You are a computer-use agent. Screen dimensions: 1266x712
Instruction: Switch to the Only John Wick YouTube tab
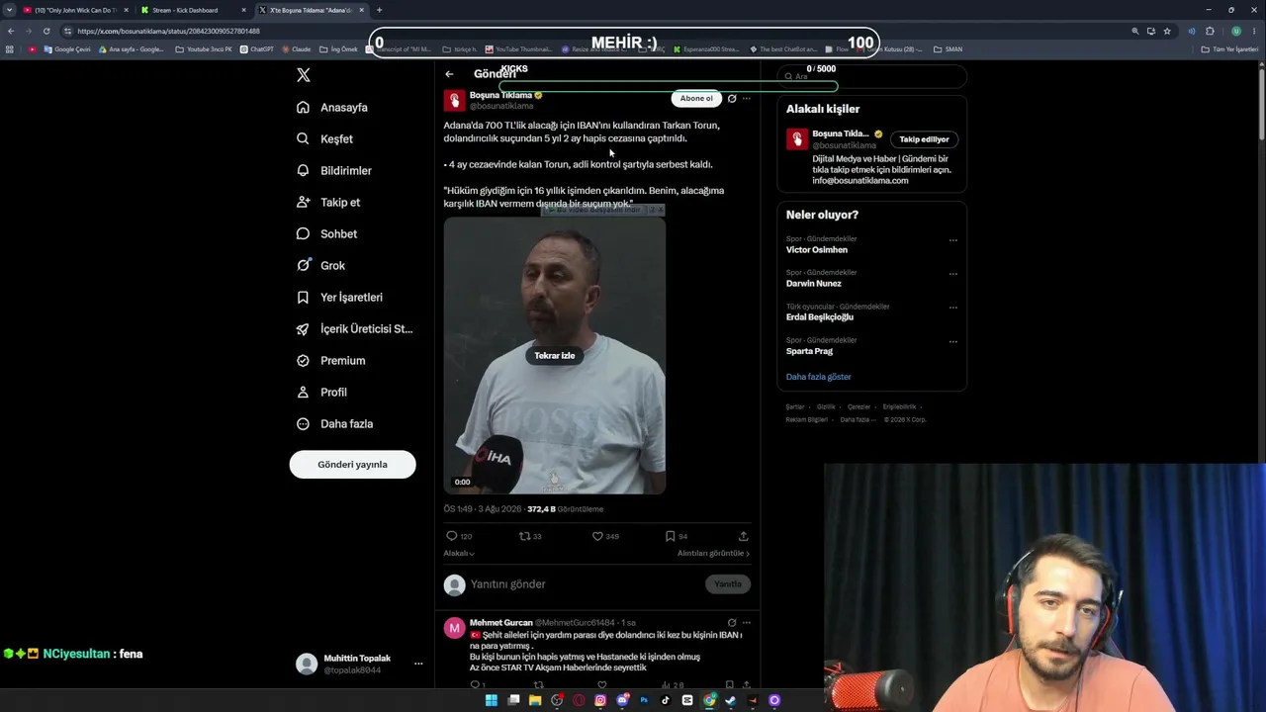pyautogui.click(x=75, y=10)
